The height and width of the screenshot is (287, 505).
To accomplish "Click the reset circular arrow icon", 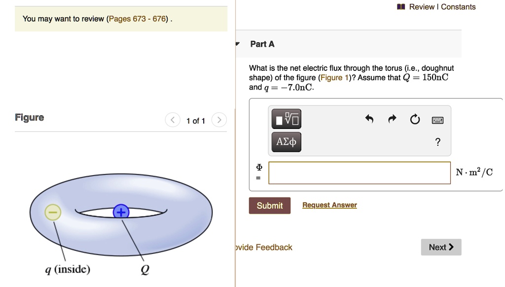I will coord(415,119).
